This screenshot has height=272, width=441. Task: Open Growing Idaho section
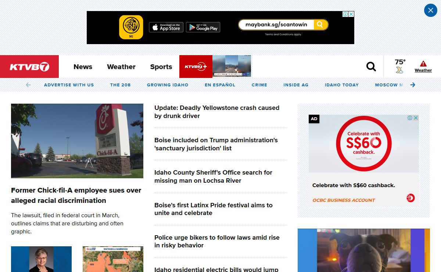pos(168,85)
